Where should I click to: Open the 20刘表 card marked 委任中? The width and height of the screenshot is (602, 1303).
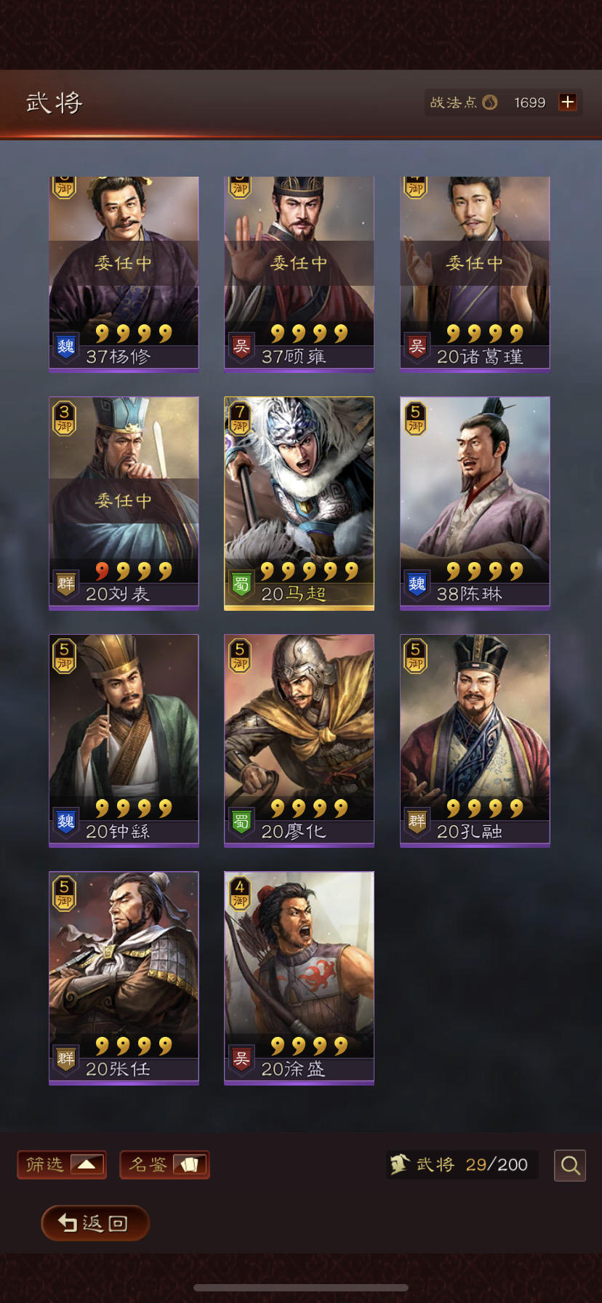coord(124,502)
